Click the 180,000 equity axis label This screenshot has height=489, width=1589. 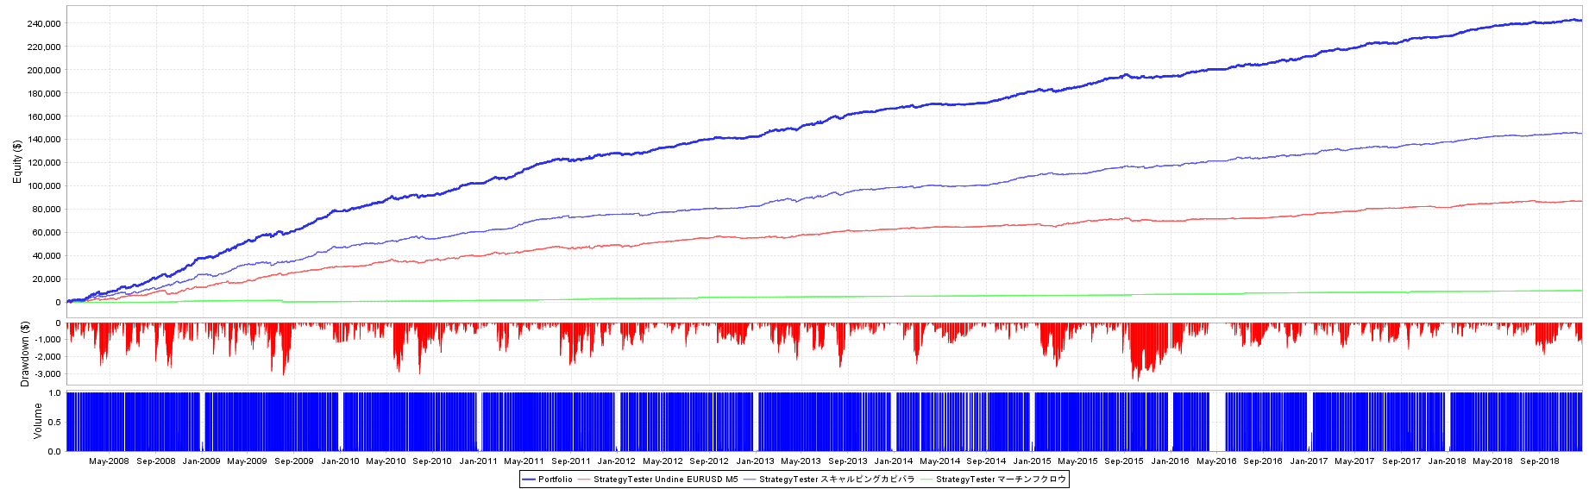pyautogui.click(x=44, y=93)
